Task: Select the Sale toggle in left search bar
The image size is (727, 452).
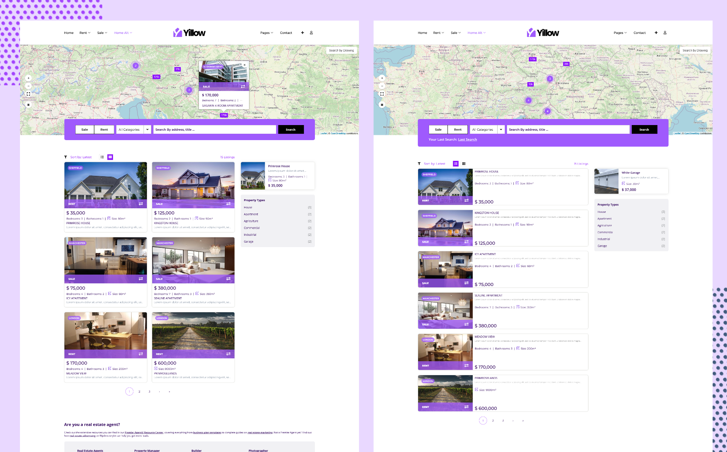Action: [85, 130]
